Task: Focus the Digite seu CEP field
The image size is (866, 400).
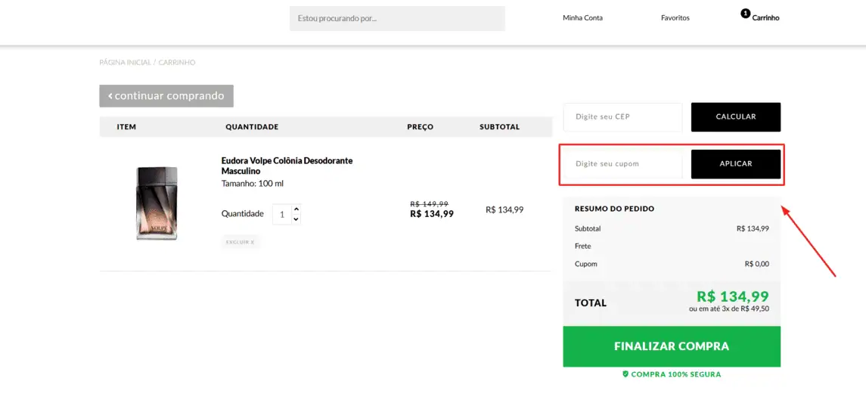Action: [623, 117]
